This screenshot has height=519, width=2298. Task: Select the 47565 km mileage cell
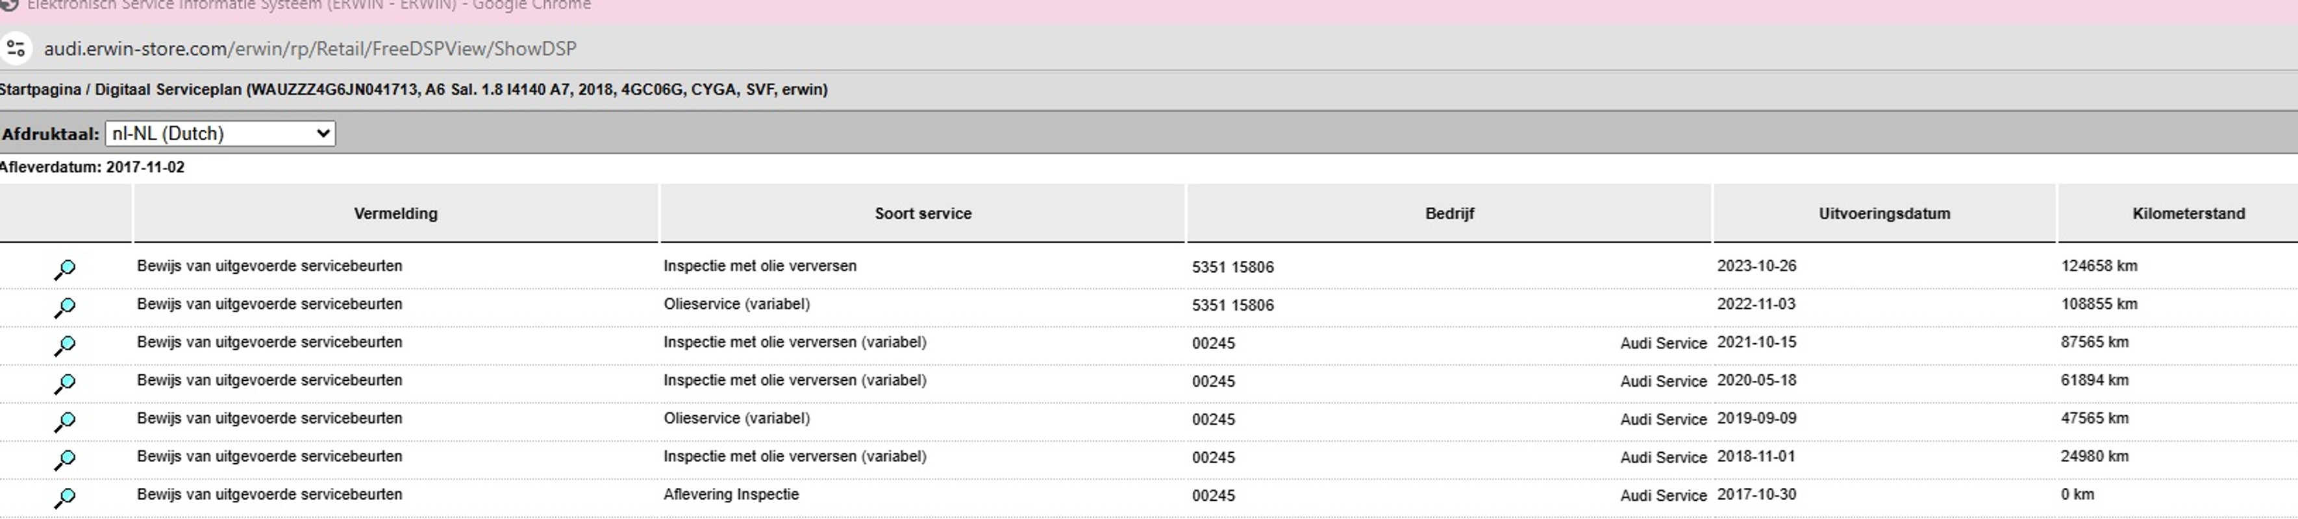2095,418
